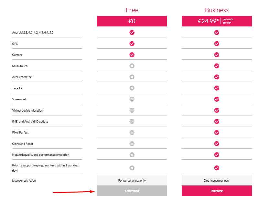Image resolution: width=259 pixels, height=199 pixels.
Task: Click the Business plan Clone and Reset checkmark
Action: coord(217,144)
